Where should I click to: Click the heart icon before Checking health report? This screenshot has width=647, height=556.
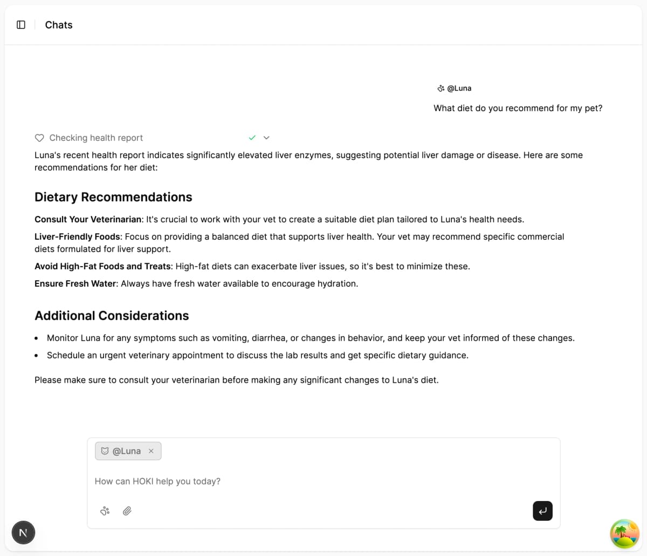coord(39,138)
